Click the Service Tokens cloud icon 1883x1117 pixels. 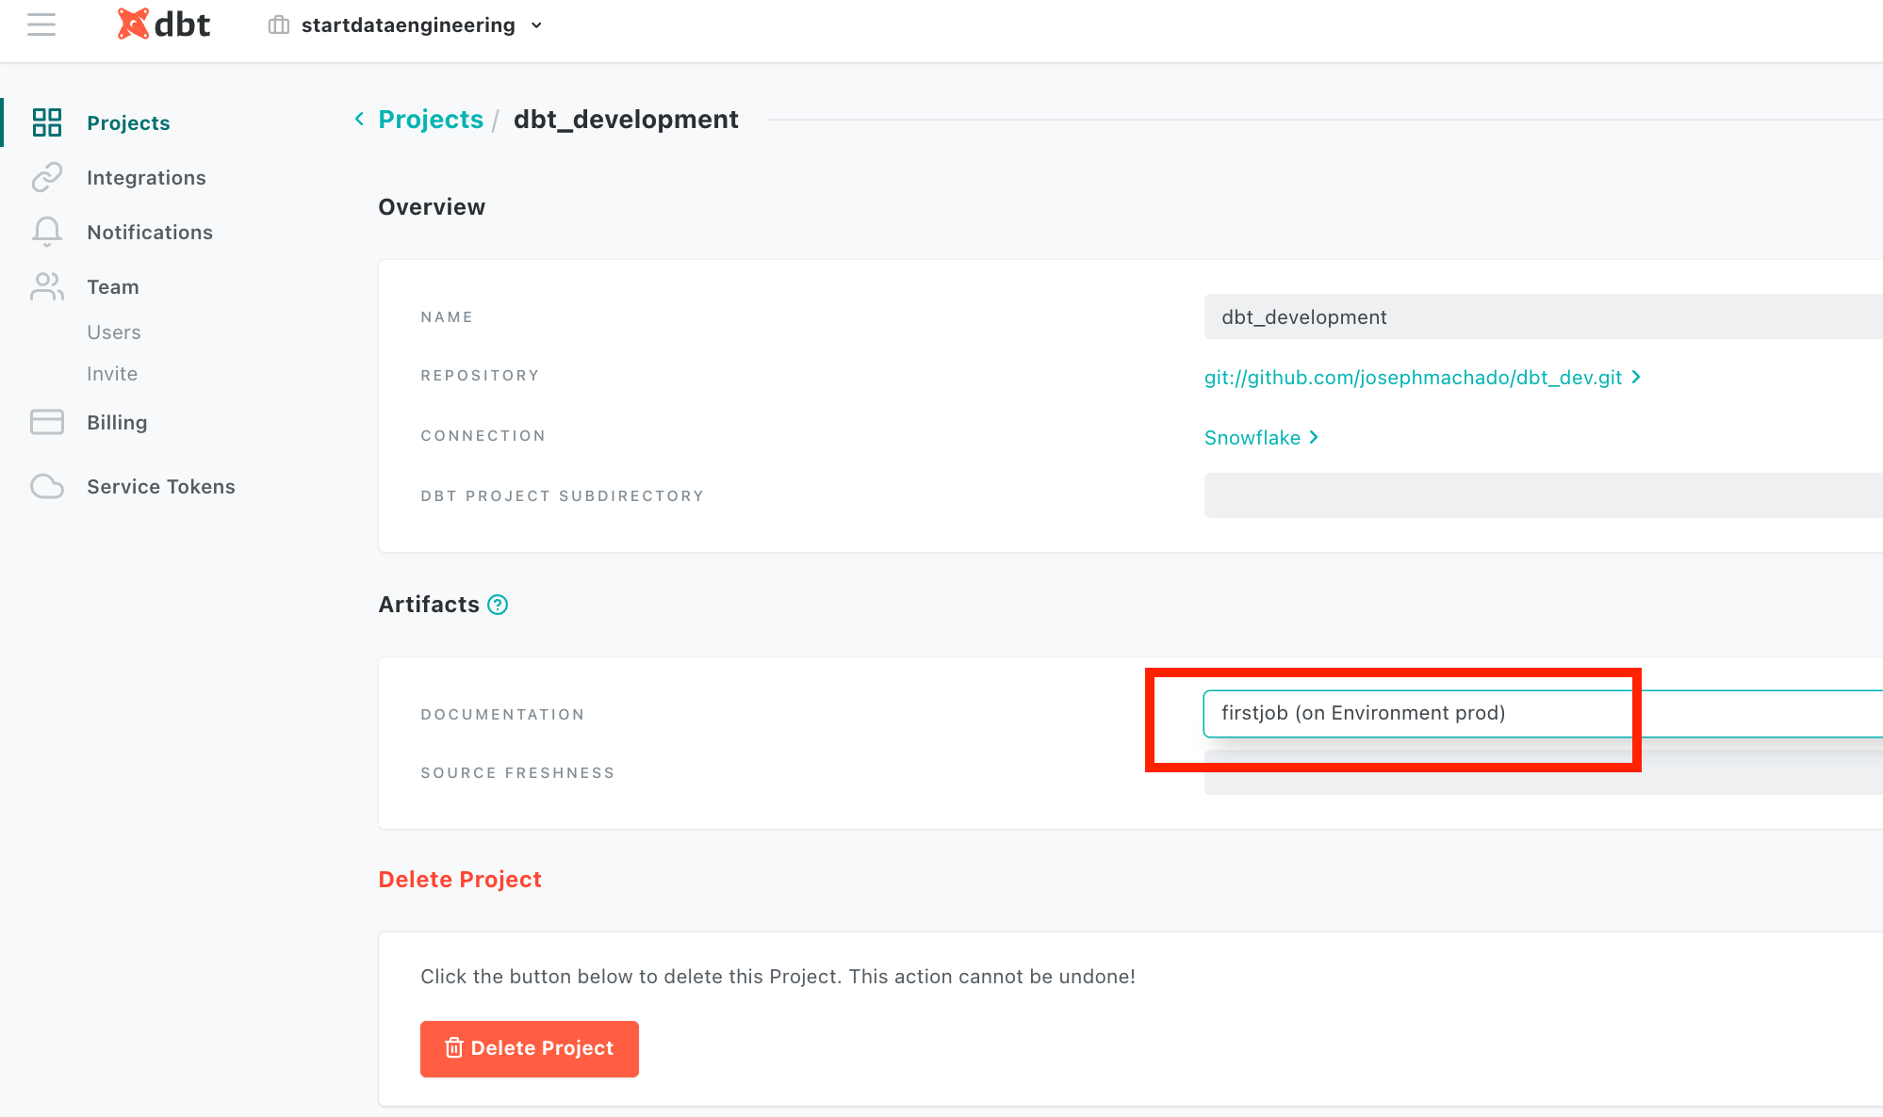[46, 486]
